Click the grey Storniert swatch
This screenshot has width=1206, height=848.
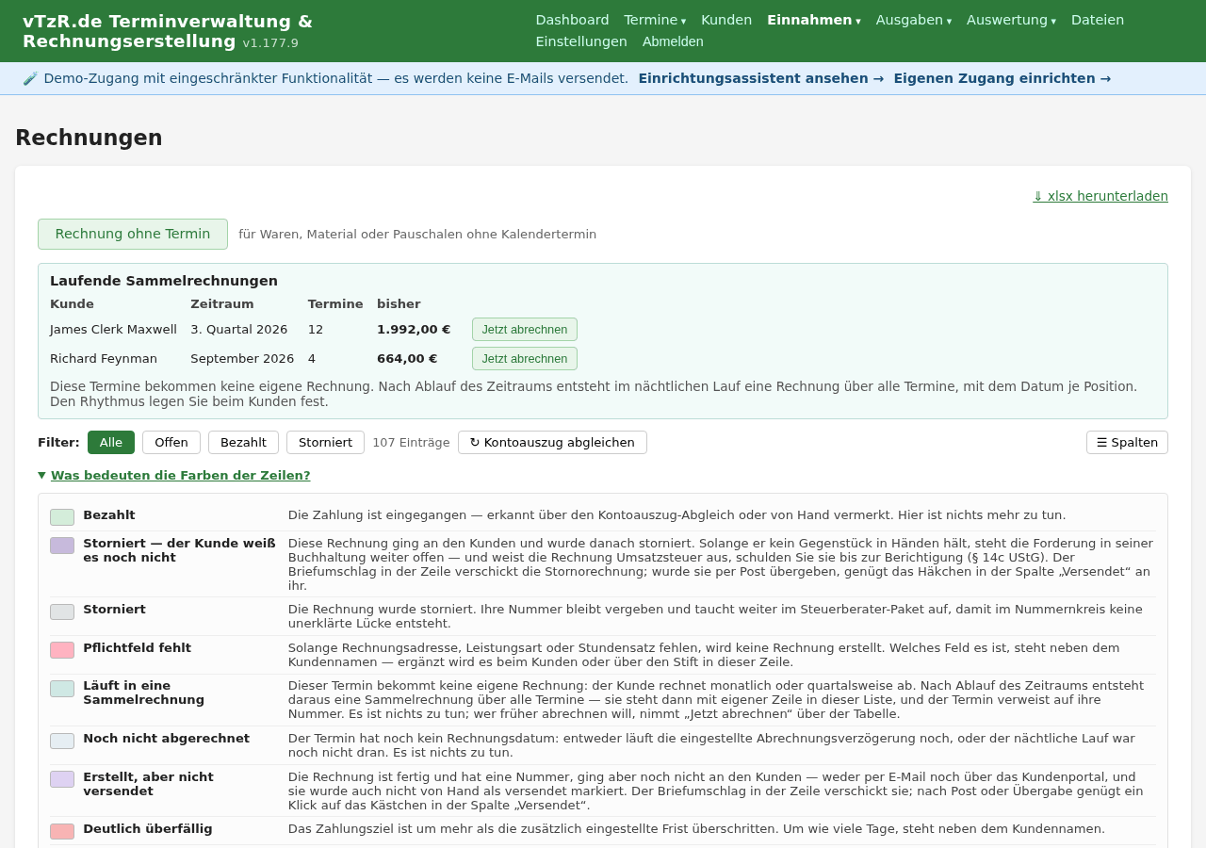tap(62, 612)
